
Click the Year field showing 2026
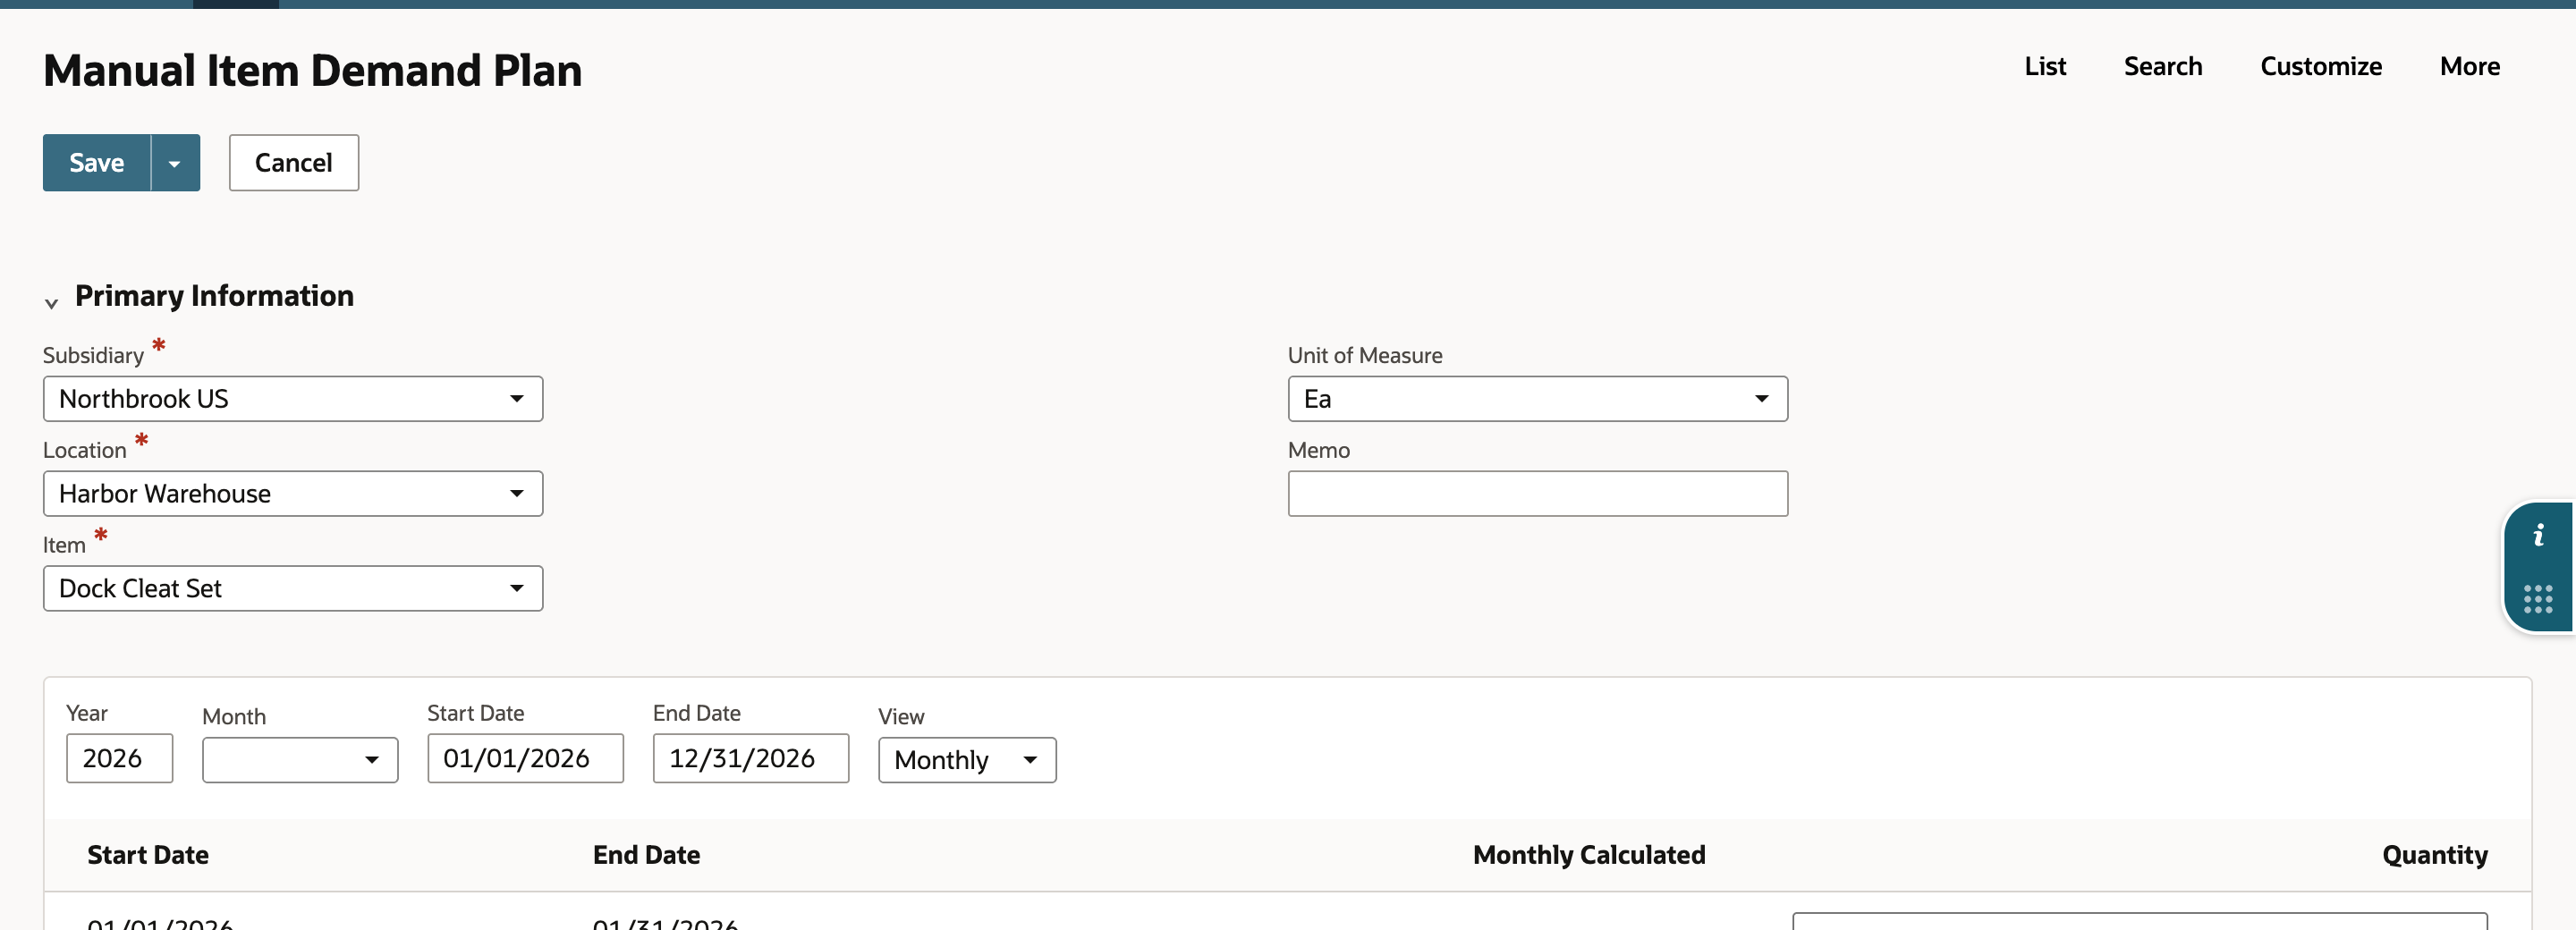click(x=120, y=759)
